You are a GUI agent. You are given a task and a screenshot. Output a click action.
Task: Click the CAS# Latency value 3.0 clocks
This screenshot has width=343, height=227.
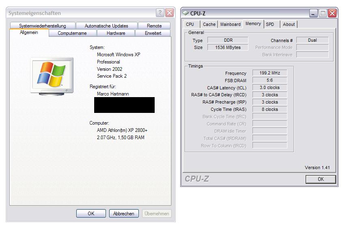270,87
